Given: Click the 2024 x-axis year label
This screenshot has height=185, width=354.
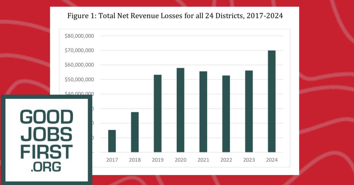Looking at the screenshot, I should [x=271, y=160].
